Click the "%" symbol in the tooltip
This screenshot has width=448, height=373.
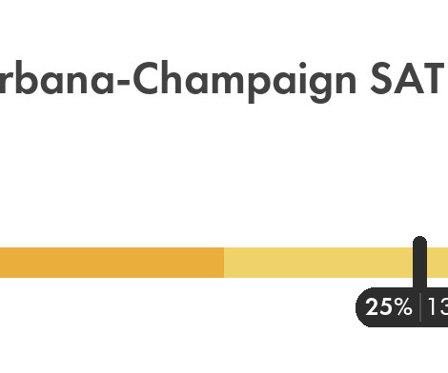(x=402, y=307)
